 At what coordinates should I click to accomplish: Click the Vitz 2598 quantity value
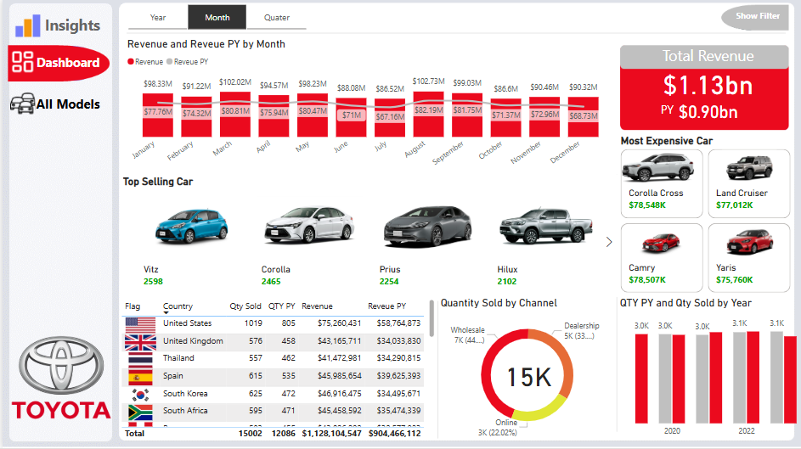pos(153,282)
